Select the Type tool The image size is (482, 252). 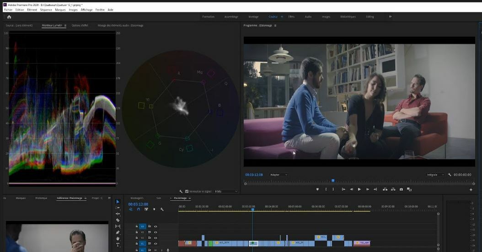(x=118, y=245)
